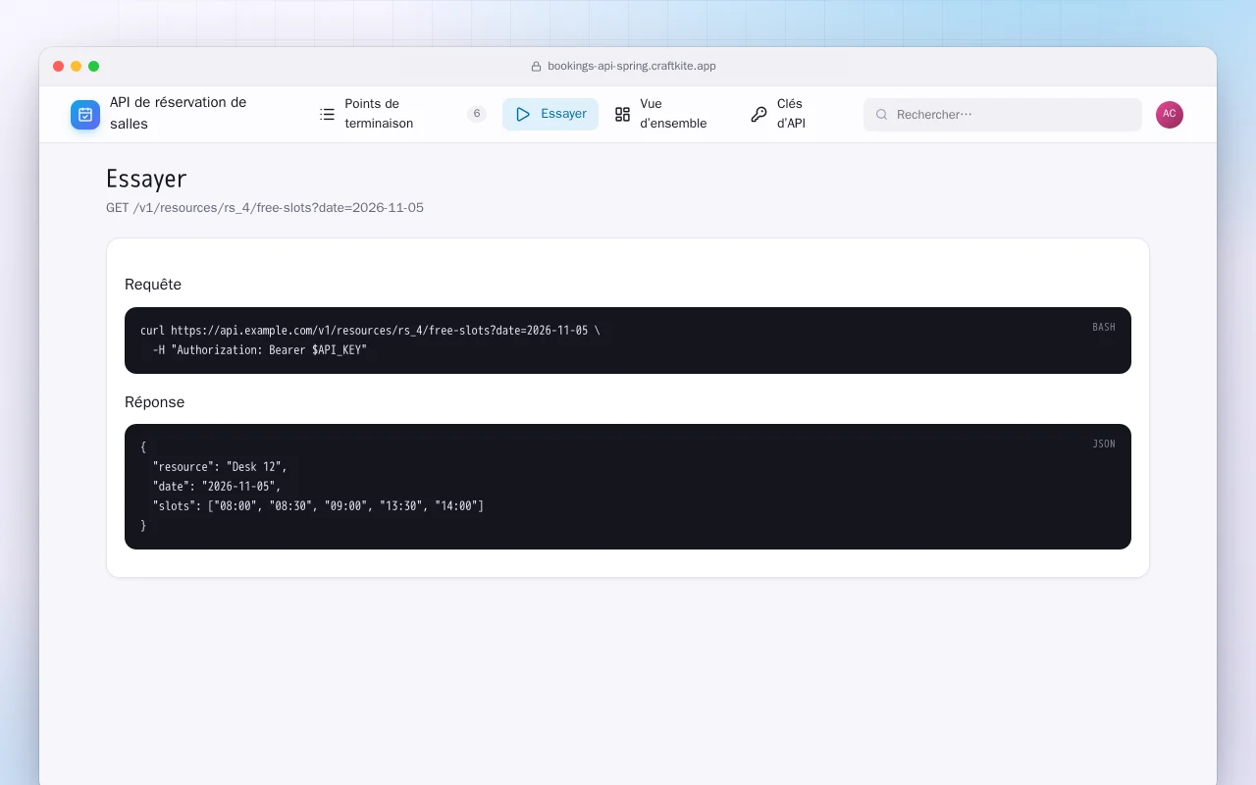The width and height of the screenshot is (1256, 785).
Task: Click the Authorization Bearer header line
Action: (260, 350)
